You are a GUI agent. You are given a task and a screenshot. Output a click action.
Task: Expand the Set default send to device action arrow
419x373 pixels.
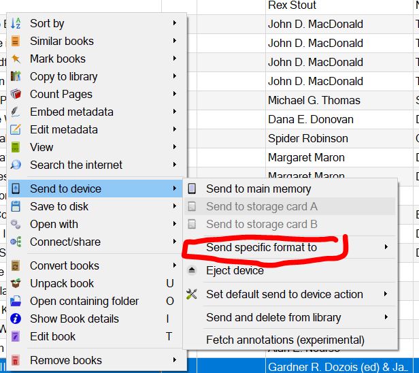pos(386,294)
